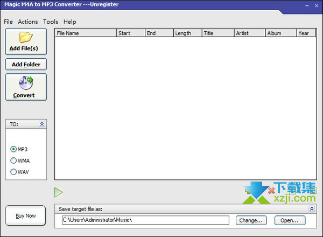Click Open... to view the output folder
The image size is (323, 237).
(x=290, y=220)
